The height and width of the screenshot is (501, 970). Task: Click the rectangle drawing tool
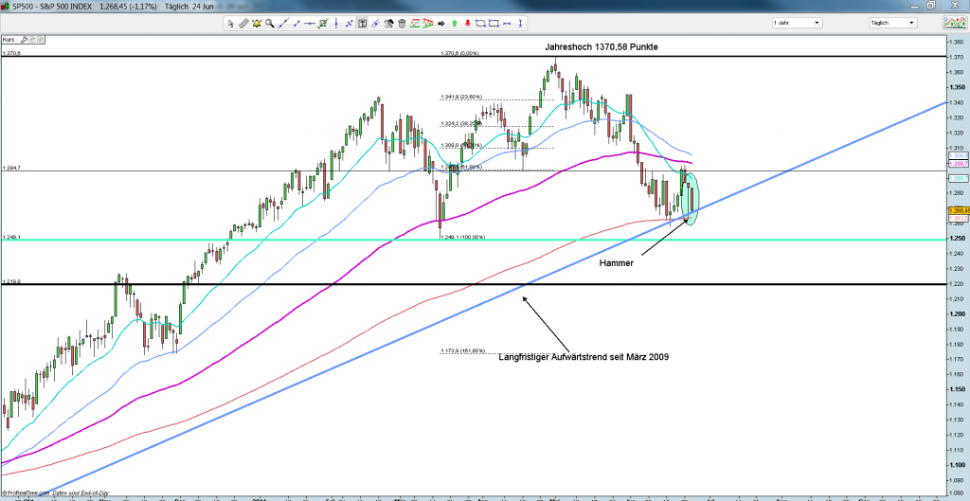click(494, 23)
